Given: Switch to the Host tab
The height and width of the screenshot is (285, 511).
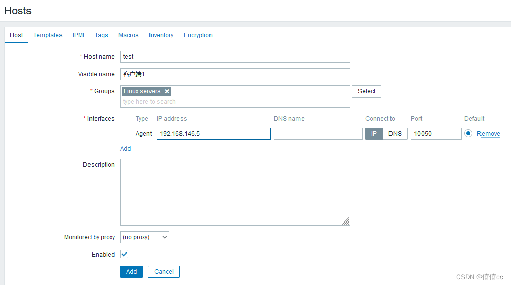Looking at the screenshot, I should point(16,35).
